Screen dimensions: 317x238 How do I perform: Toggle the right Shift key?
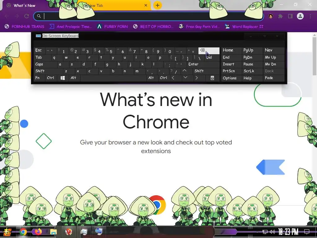coord(206,71)
